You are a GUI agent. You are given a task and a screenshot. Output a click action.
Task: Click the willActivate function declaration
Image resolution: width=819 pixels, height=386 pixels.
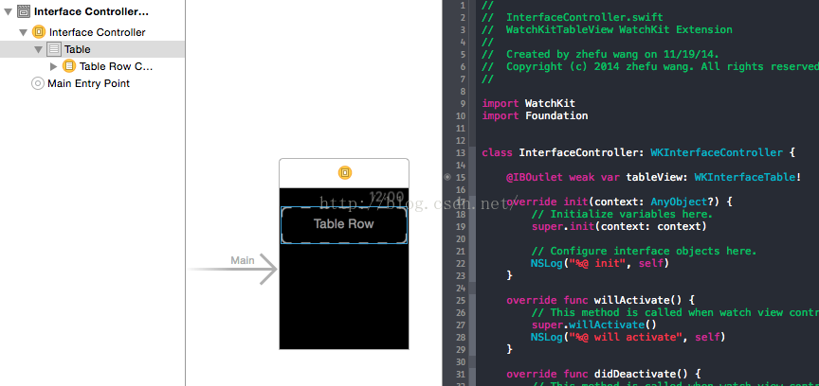[601, 301]
